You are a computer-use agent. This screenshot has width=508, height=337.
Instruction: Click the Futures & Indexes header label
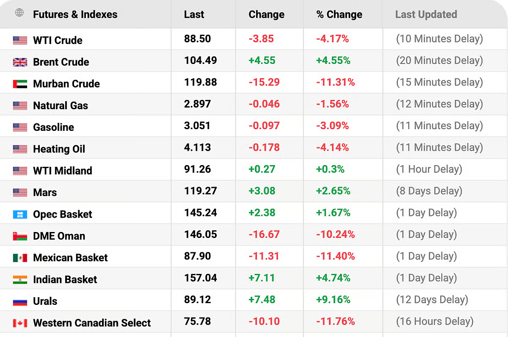tap(75, 14)
